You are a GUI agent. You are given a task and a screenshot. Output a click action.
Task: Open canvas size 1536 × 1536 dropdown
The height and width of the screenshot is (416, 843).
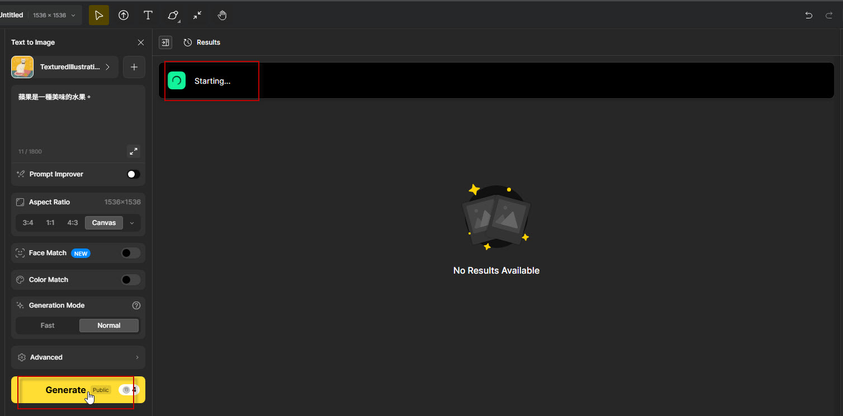(x=54, y=15)
